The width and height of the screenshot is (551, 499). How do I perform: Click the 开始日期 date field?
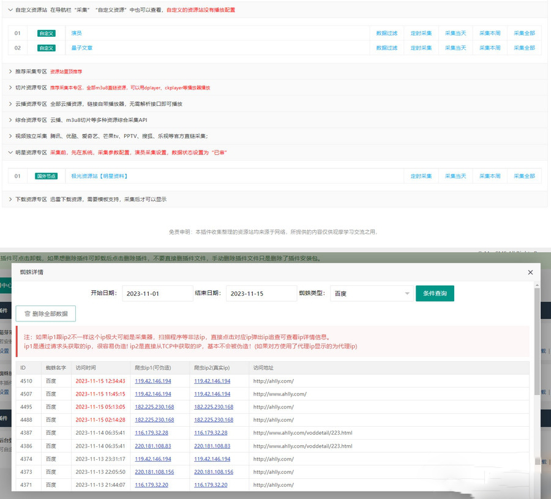point(157,294)
